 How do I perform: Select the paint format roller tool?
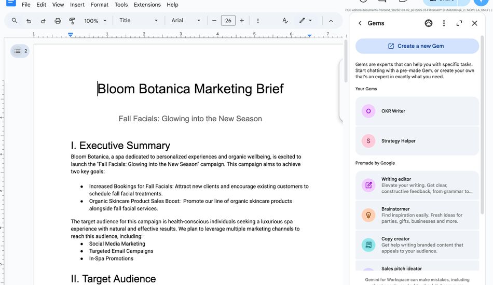(72, 21)
